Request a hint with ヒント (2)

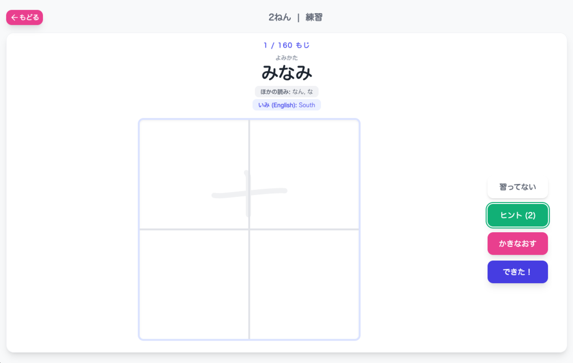[x=518, y=215]
